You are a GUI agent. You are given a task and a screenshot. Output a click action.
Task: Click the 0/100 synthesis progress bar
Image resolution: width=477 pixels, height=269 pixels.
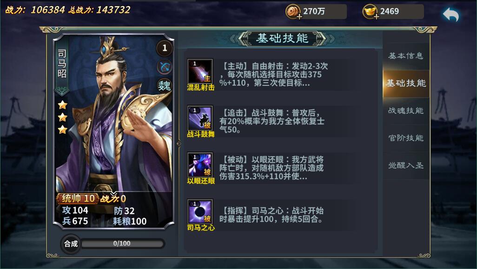tap(122, 243)
